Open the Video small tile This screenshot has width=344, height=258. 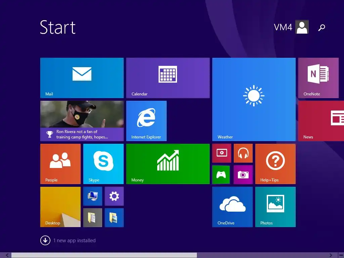[x=222, y=153]
